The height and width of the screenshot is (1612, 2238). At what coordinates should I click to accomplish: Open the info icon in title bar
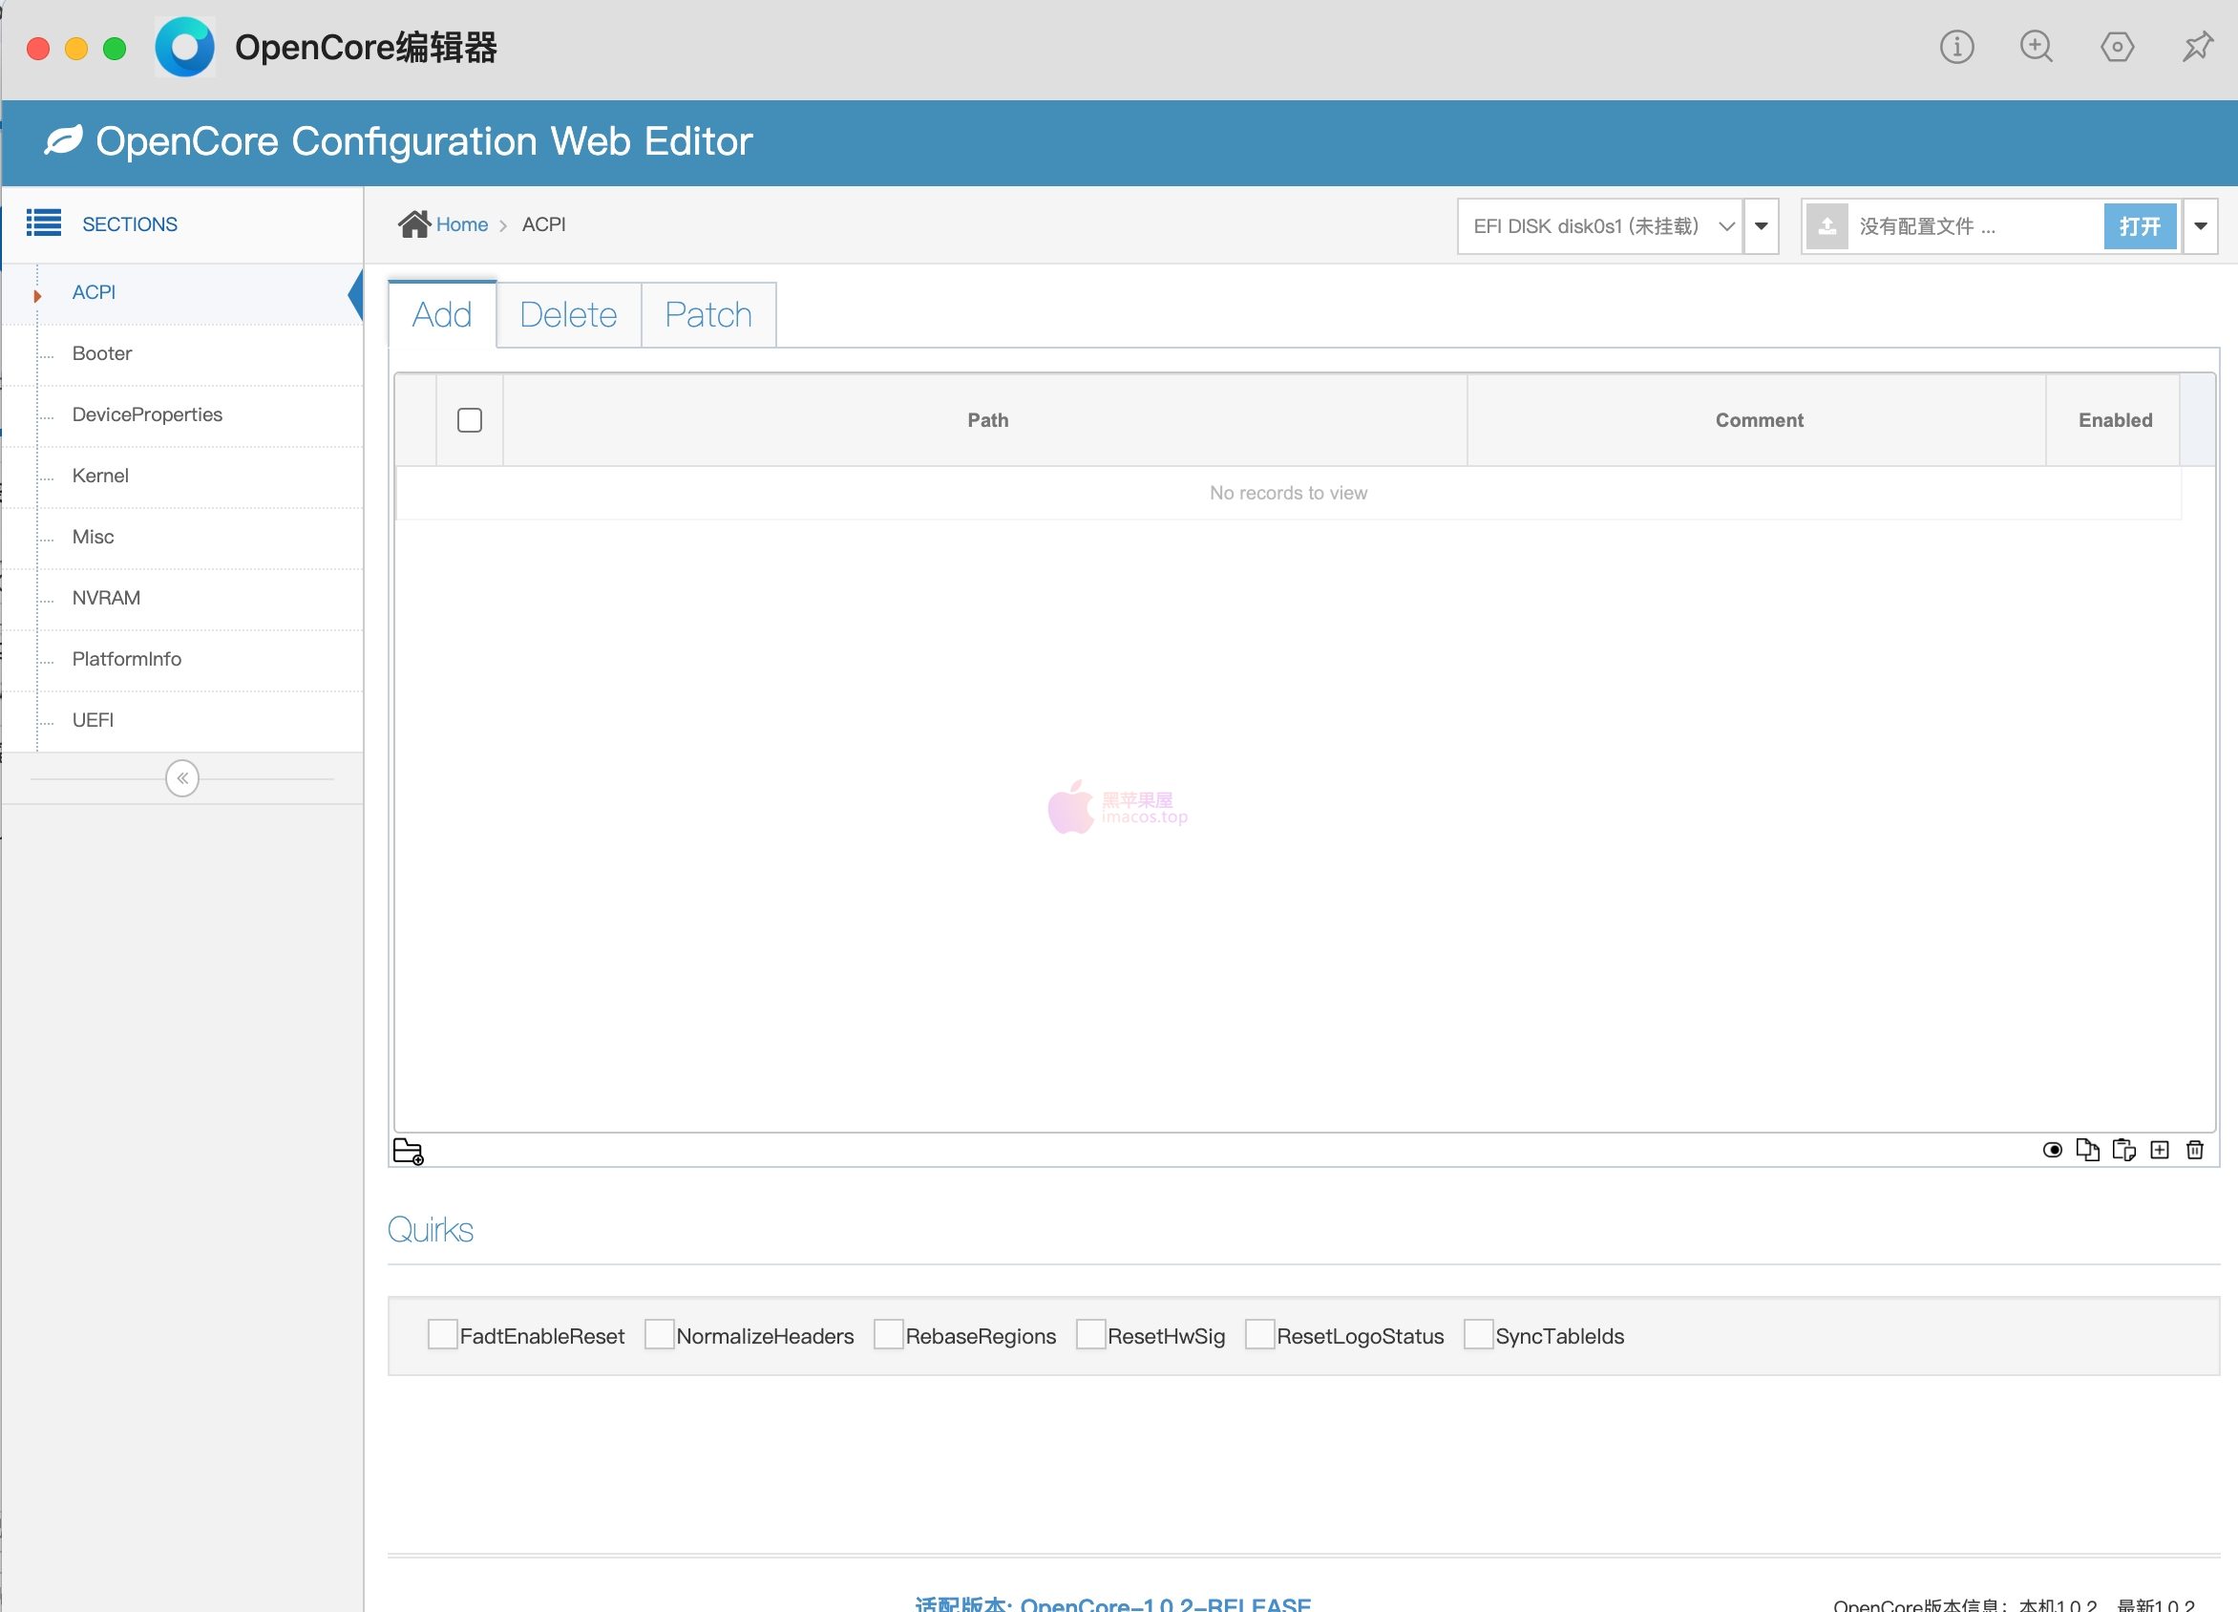coord(1955,47)
